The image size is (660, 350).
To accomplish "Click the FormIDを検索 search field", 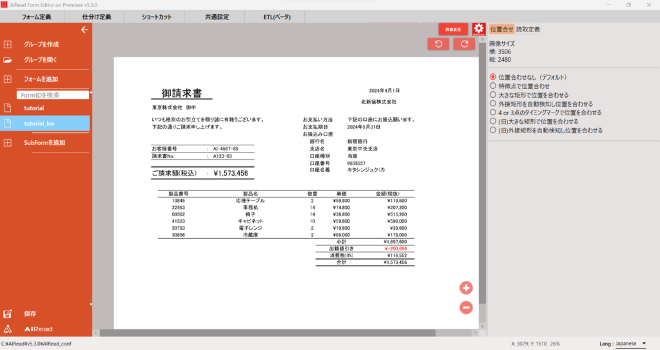I will tap(52, 95).
